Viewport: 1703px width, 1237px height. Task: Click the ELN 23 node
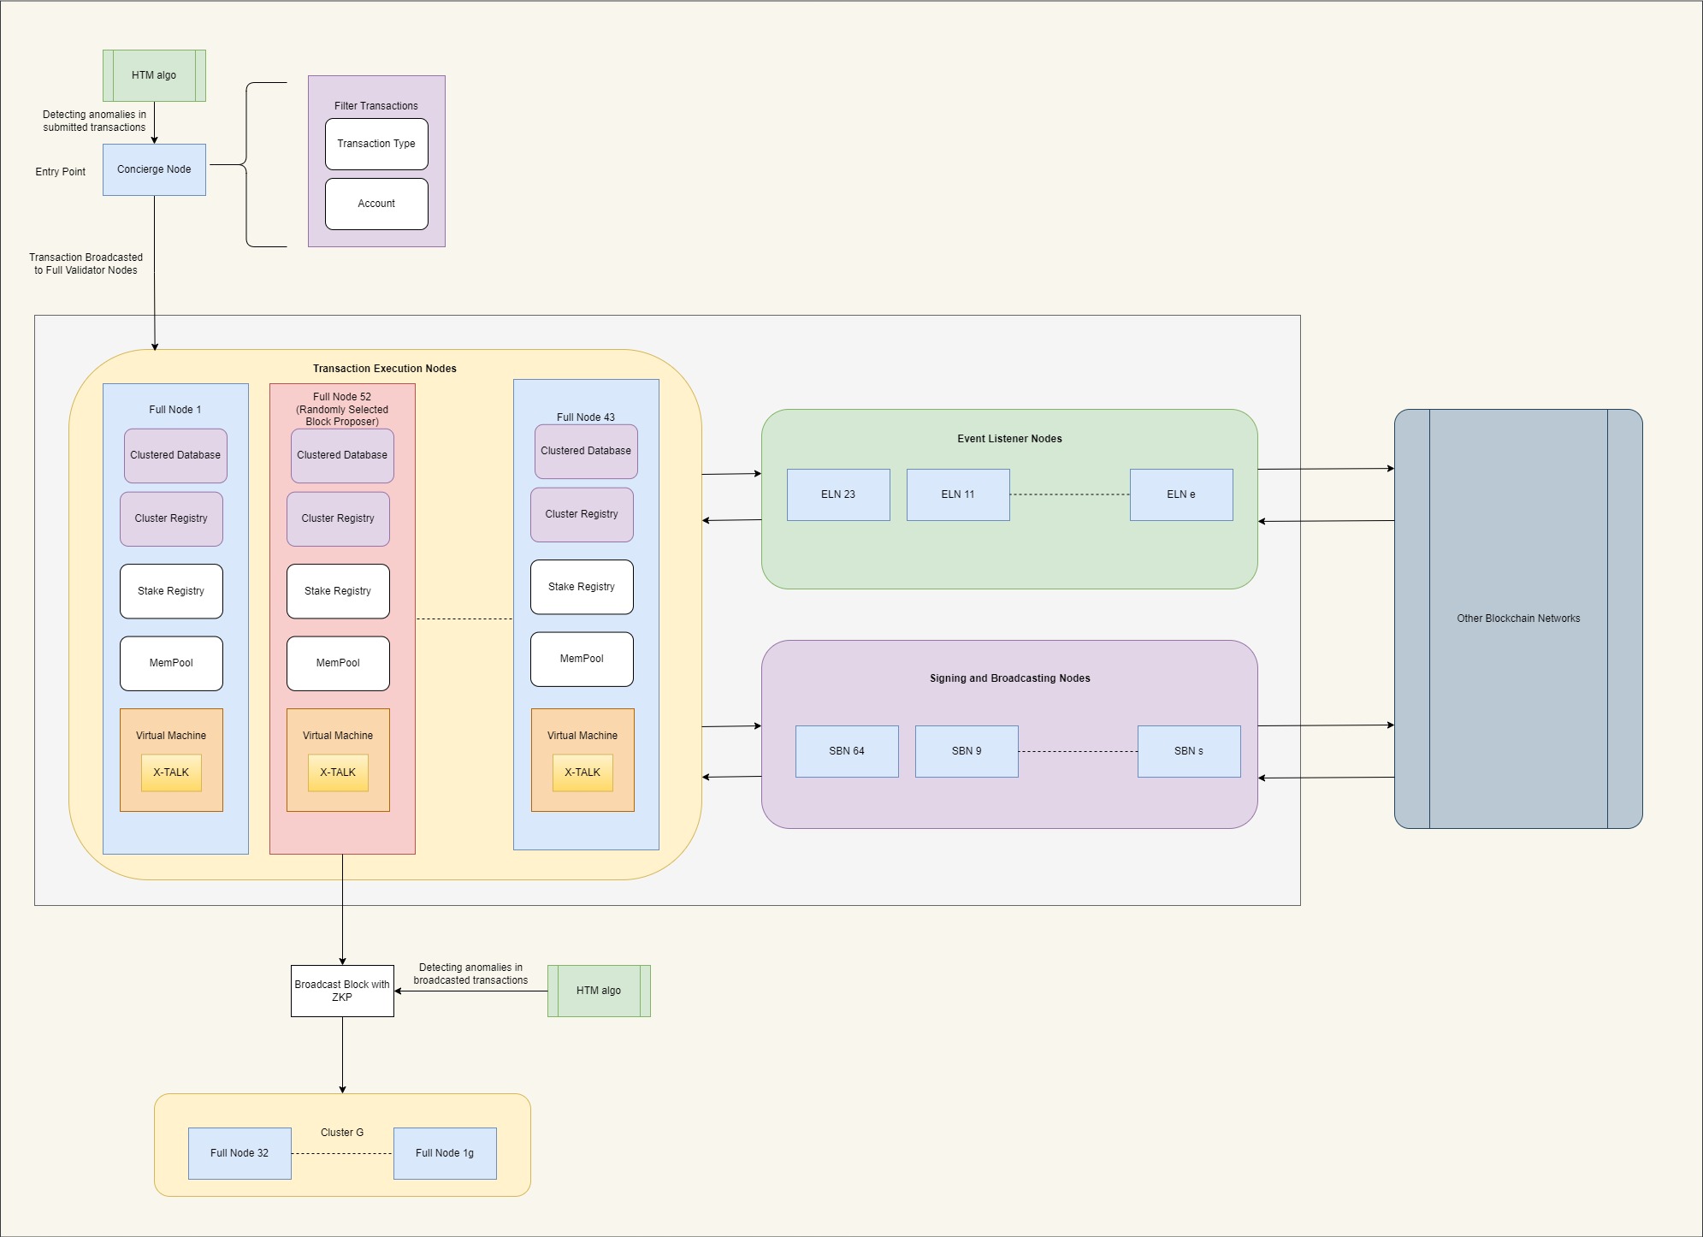(x=838, y=494)
